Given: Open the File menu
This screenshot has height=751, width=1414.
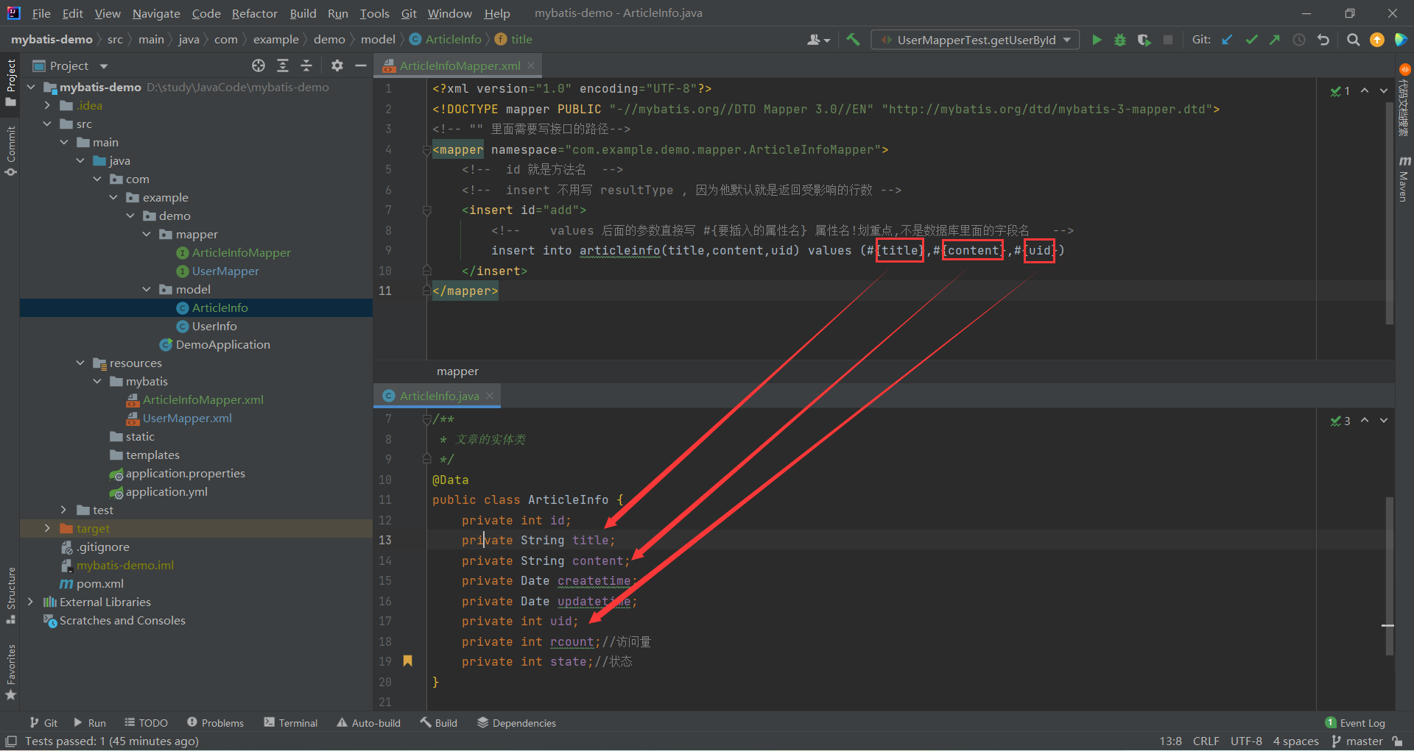Looking at the screenshot, I should point(41,13).
